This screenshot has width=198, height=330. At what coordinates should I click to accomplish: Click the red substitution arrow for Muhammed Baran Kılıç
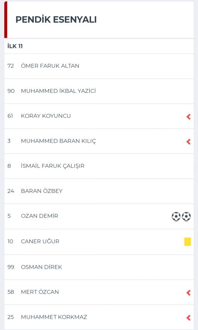coord(189,142)
